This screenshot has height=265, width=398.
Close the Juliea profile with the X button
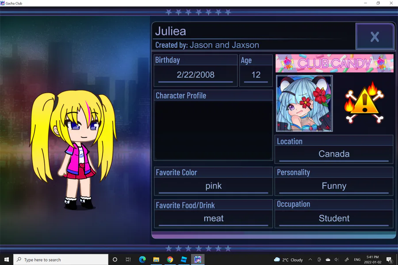375,37
